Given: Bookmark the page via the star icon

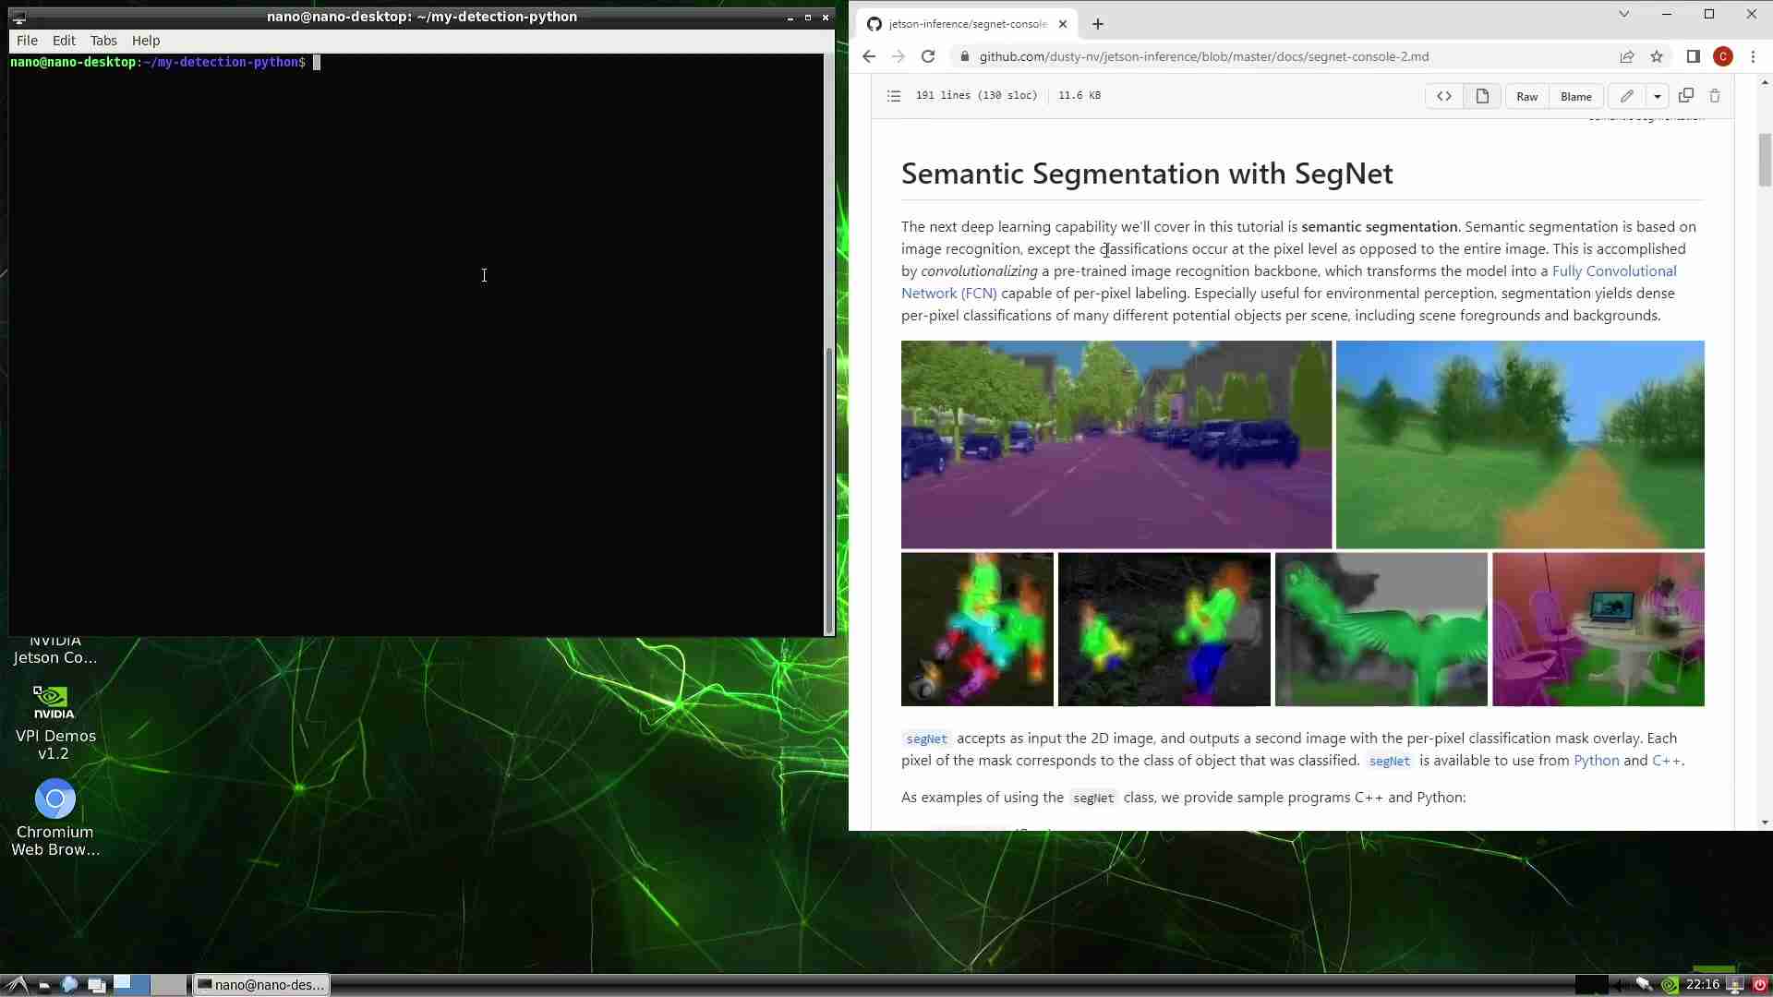Looking at the screenshot, I should (1657, 56).
